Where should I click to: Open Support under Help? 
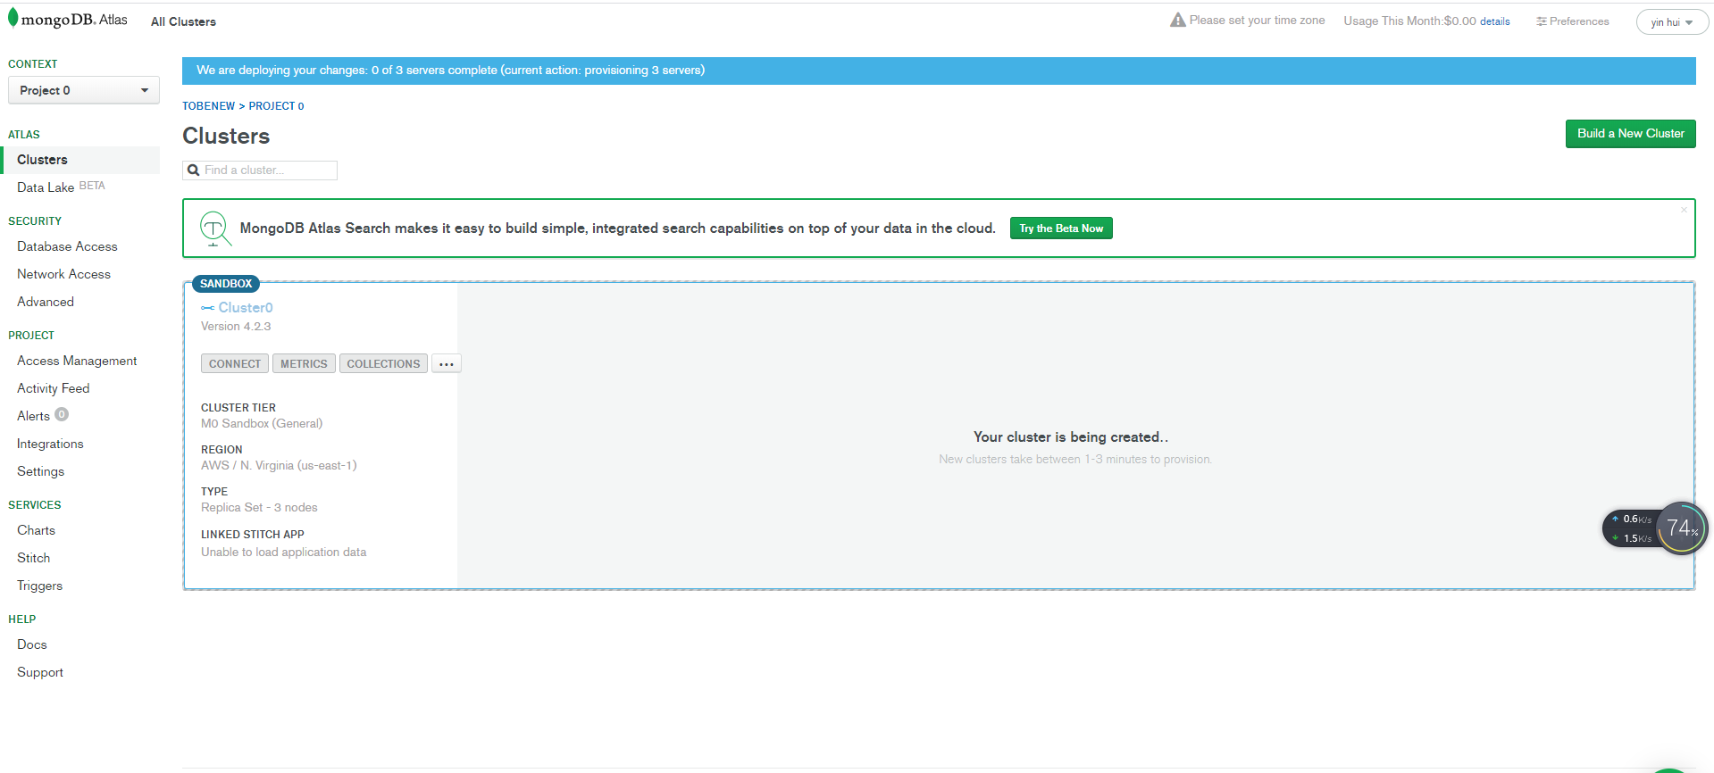pos(40,672)
